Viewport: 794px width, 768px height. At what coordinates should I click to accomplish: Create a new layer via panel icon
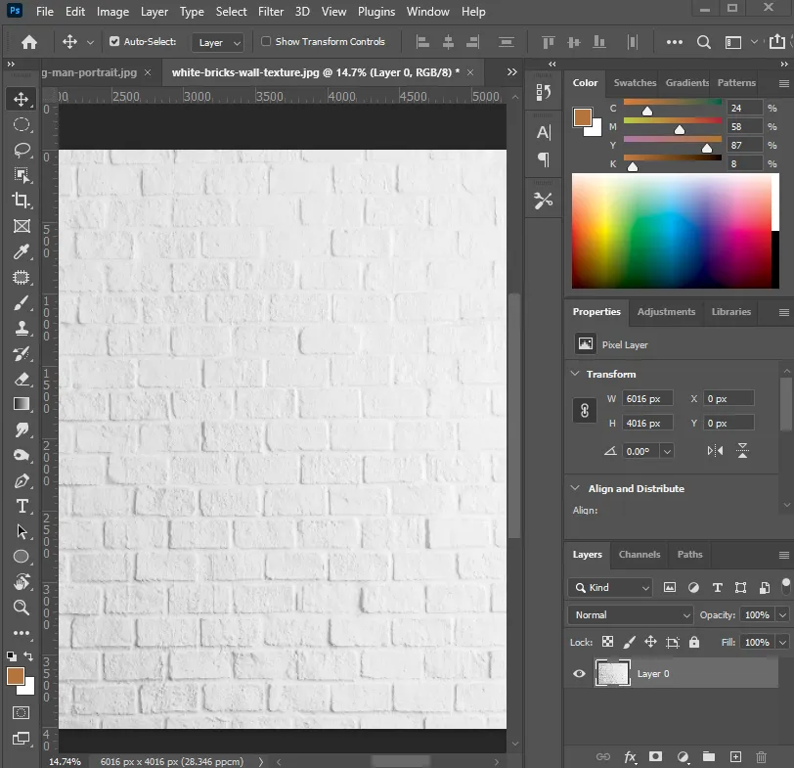pyautogui.click(x=735, y=757)
